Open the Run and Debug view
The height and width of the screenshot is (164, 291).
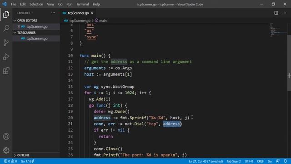pyautogui.click(x=6, y=56)
